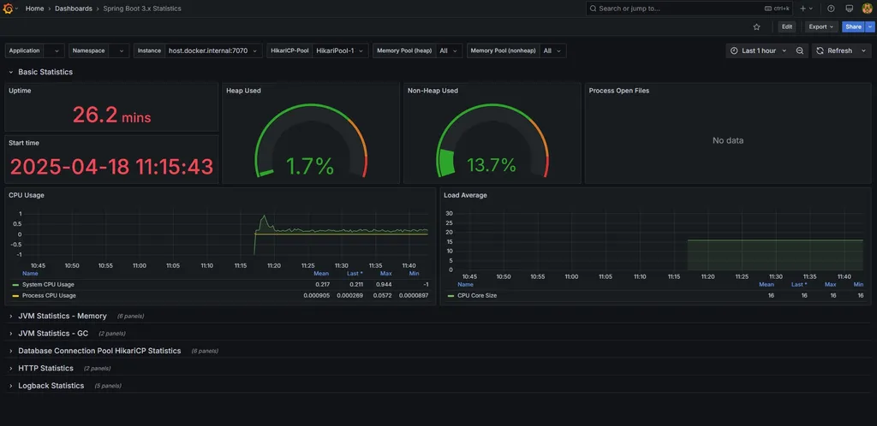Click the Uptime panel title
This screenshot has width=877, height=426.
(x=20, y=91)
